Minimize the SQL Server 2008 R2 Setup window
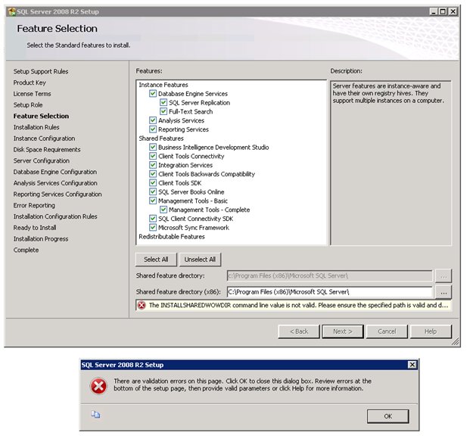This screenshot has height=445, width=473. 434,12
